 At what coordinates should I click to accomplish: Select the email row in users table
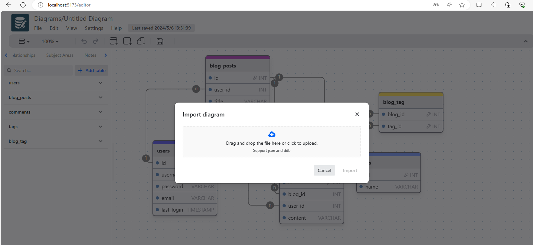pyautogui.click(x=185, y=198)
